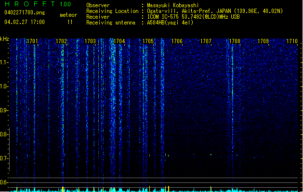Click the kHz axis unit label
This screenshot has width=303, height=192.
coord(4,39)
